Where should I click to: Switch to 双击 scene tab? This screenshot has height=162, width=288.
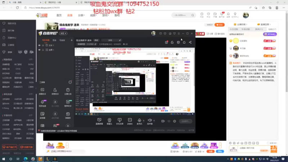click(x=54, y=40)
